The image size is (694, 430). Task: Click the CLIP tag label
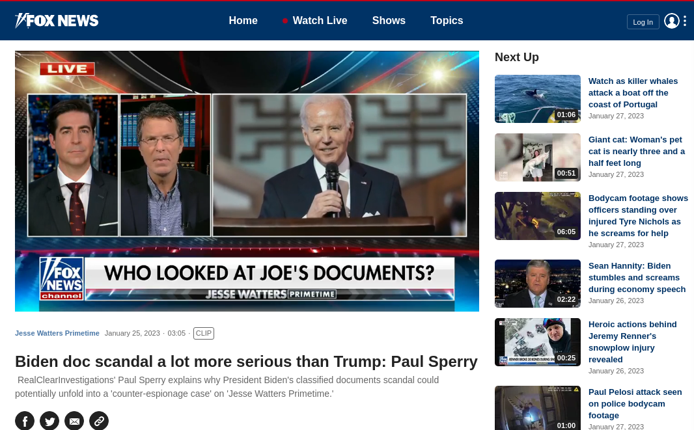tap(204, 333)
